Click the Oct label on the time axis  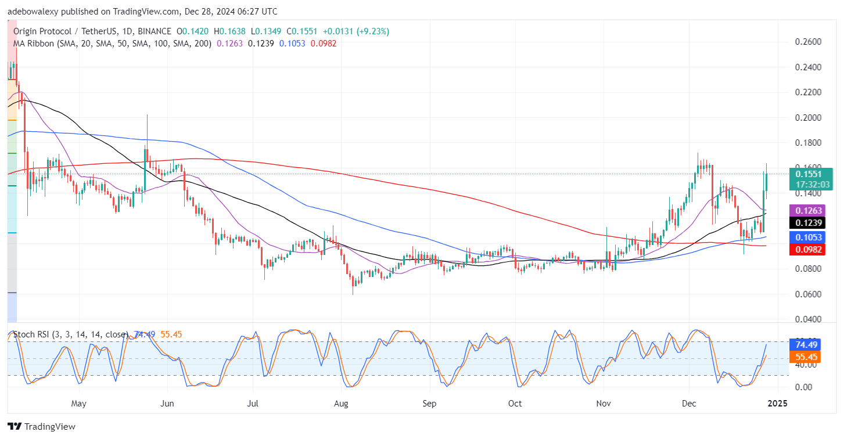[x=515, y=403]
